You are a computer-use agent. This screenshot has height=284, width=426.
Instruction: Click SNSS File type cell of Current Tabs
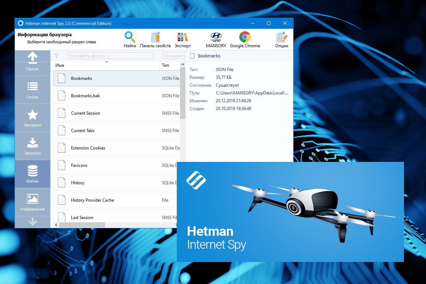pyautogui.click(x=170, y=130)
